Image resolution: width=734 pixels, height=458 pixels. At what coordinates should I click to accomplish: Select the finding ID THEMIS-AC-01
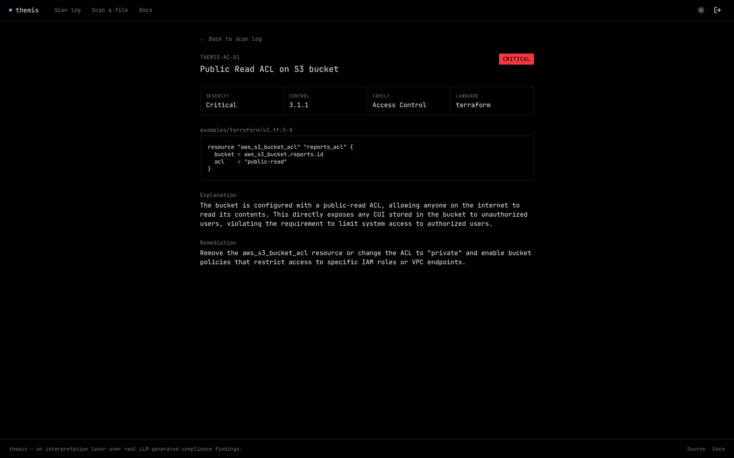[x=220, y=57]
